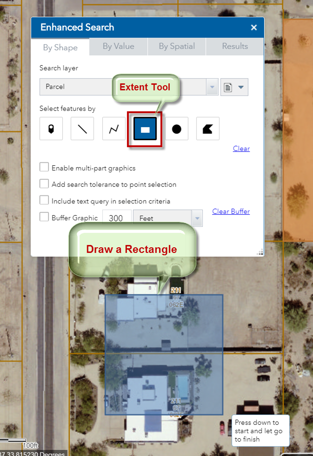Select the rectangle Extent tool
This screenshot has height=456, width=313.
click(x=145, y=129)
